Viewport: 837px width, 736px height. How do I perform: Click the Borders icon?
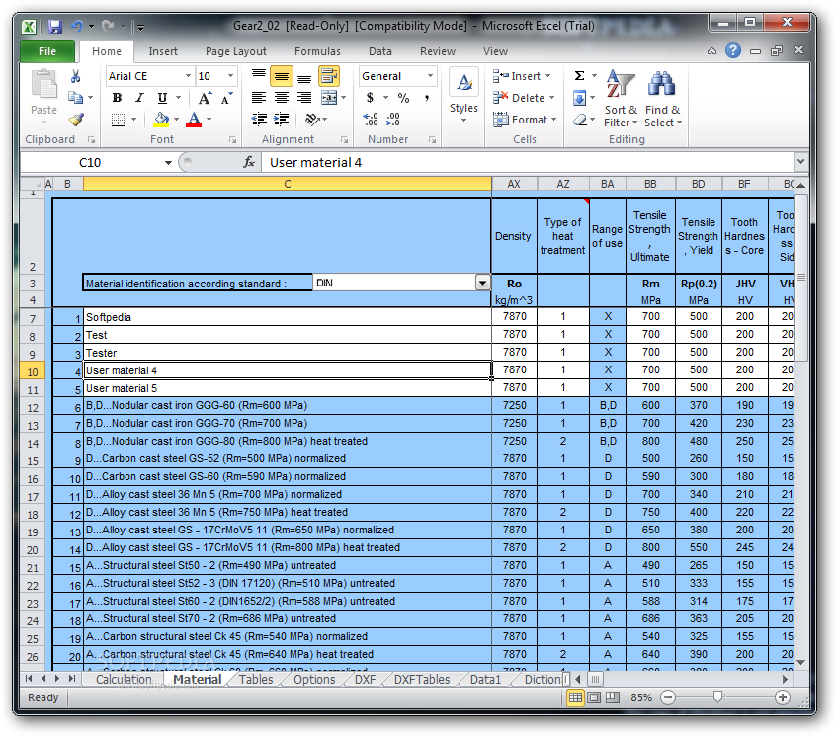click(118, 120)
